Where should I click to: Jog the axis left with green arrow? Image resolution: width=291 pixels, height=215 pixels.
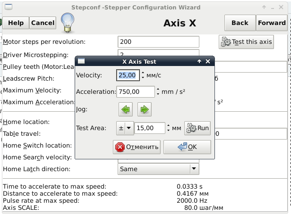click(126, 110)
